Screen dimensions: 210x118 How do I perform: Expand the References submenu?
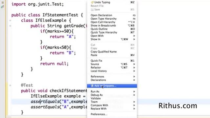(x=112, y=76)
